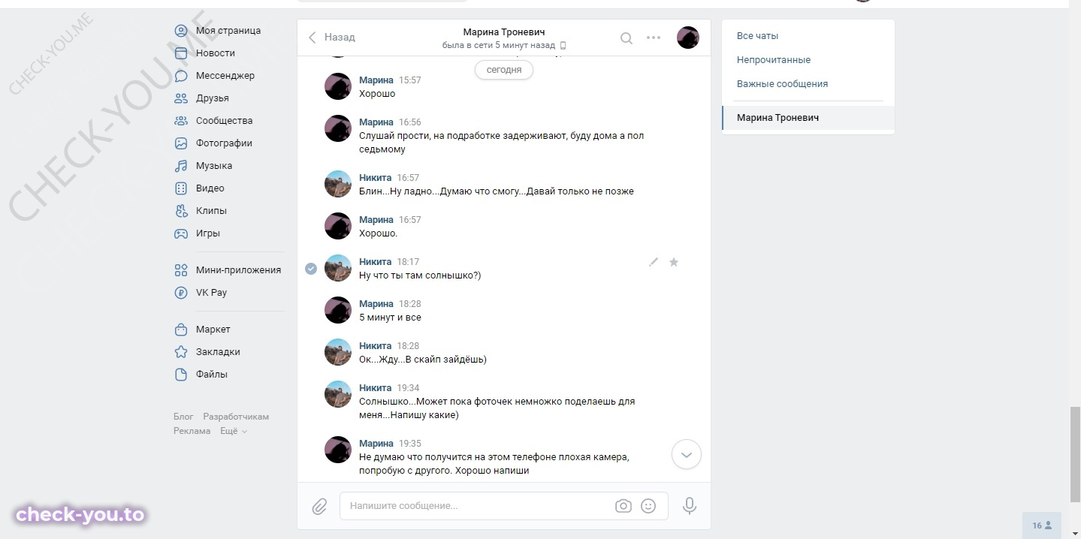Open Все чаты filter

coord(757,36)
